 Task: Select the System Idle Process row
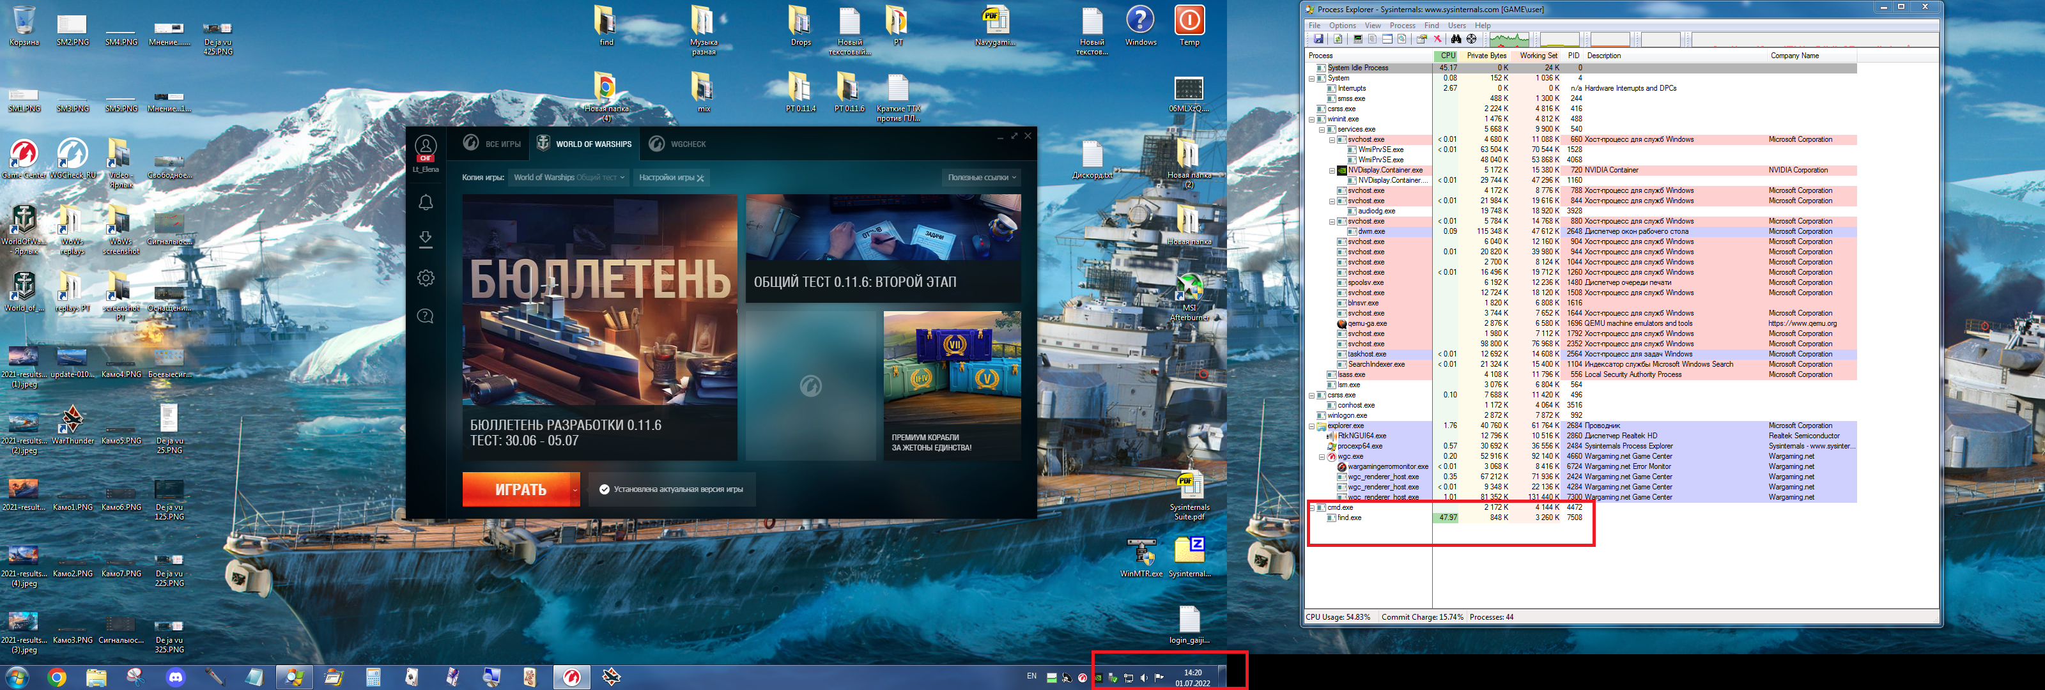[1582, 68]
